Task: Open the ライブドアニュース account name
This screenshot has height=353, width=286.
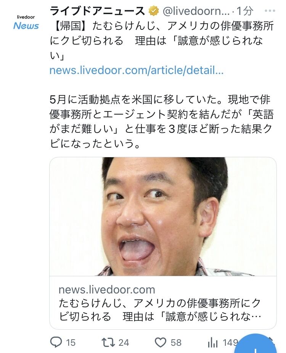Action: click(x=98, y=11)
